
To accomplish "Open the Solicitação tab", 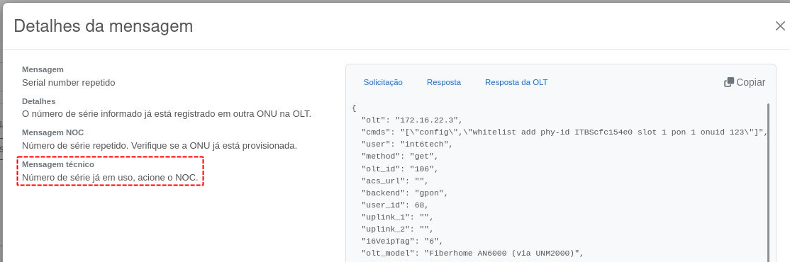I will [383, 82].
